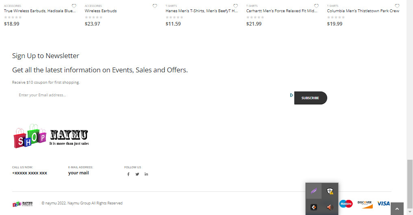413x215 pixels.
Task: Add True Wireless Earbuds Hadisala to wishlist
Action: tap(74, 6)
